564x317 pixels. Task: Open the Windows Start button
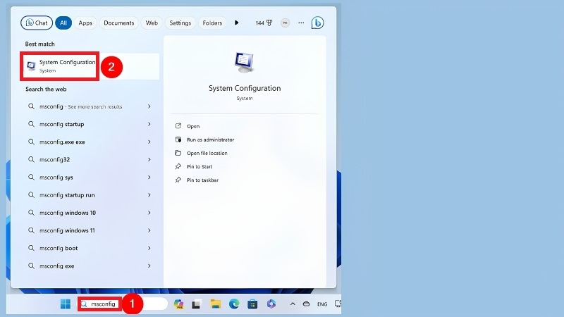[x=66, y=304]
